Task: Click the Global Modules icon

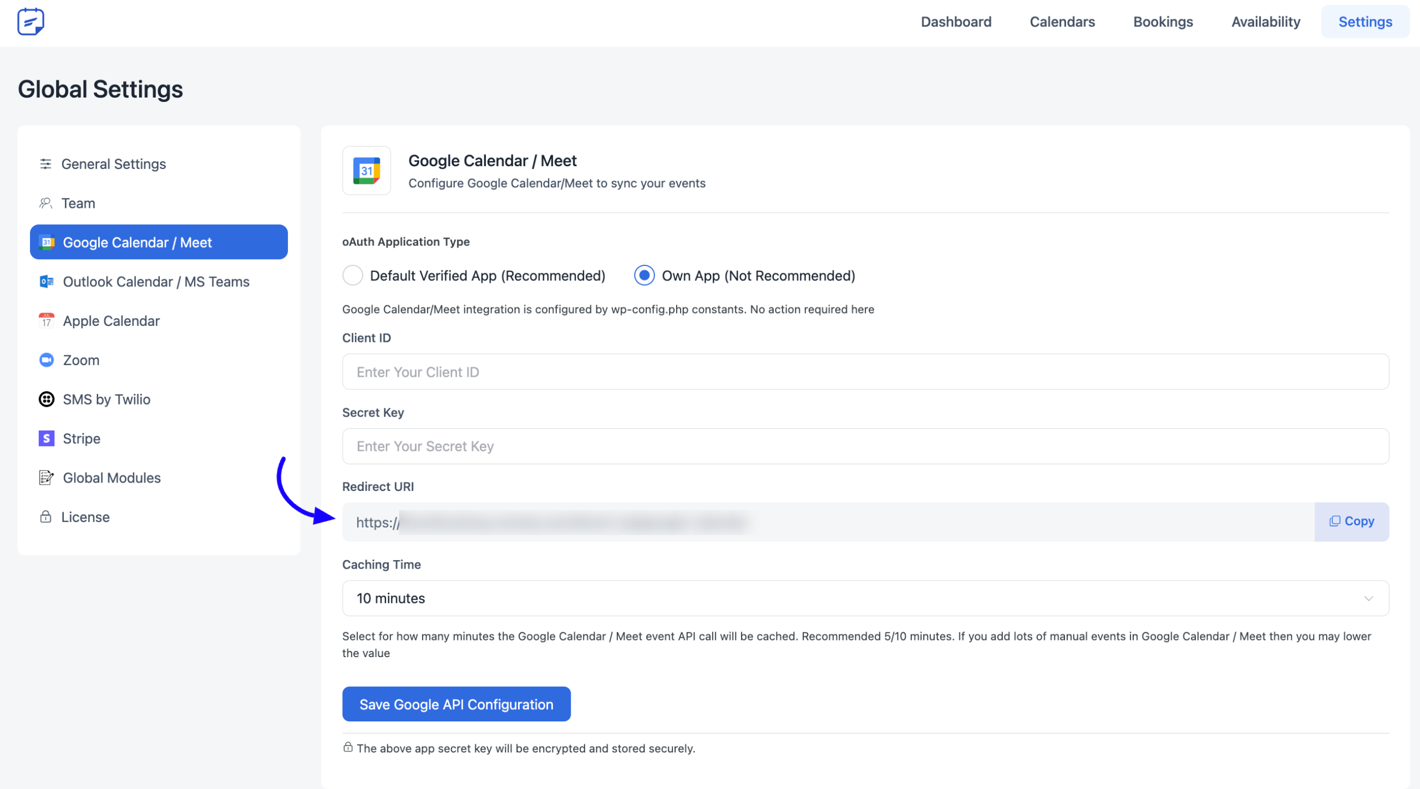Action: tap(47, 478)
